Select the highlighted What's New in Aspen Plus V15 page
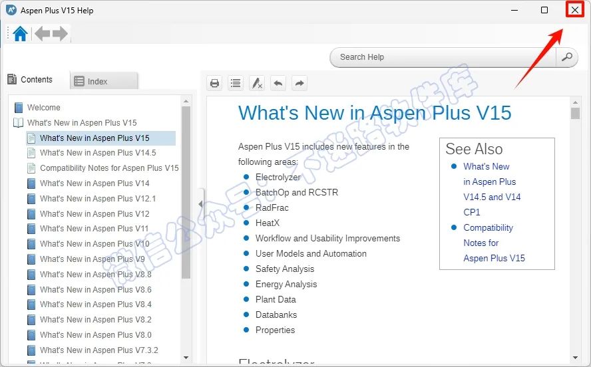Screen dimensions: 591x367 pos(95,138)
